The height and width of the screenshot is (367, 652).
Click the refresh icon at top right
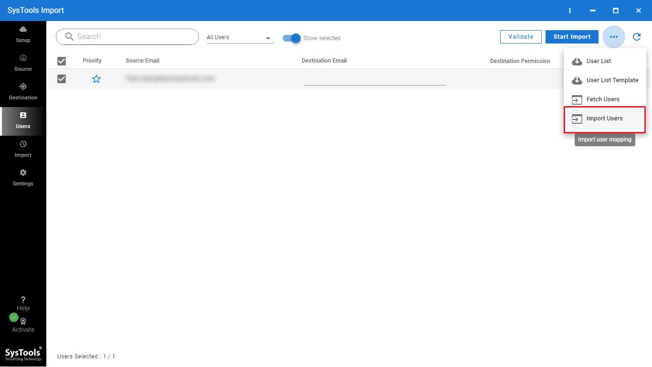coord(637,37)
